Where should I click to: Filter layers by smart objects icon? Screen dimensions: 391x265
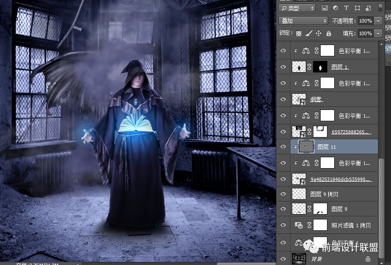(x=368, y=8)
